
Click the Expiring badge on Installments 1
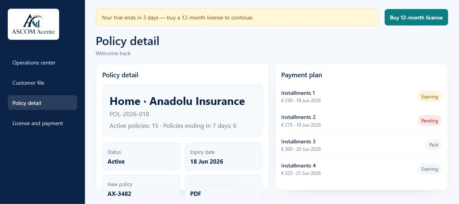pyautogui.click(x=429, y=96)
